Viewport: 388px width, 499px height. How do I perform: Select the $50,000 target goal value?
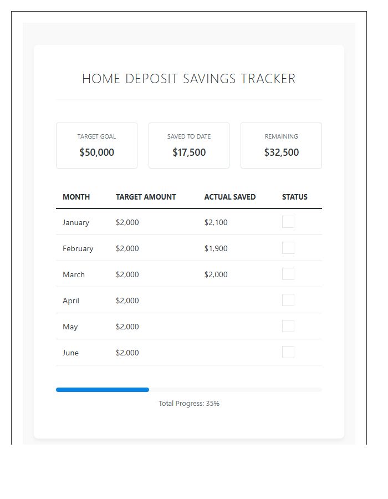96,152
